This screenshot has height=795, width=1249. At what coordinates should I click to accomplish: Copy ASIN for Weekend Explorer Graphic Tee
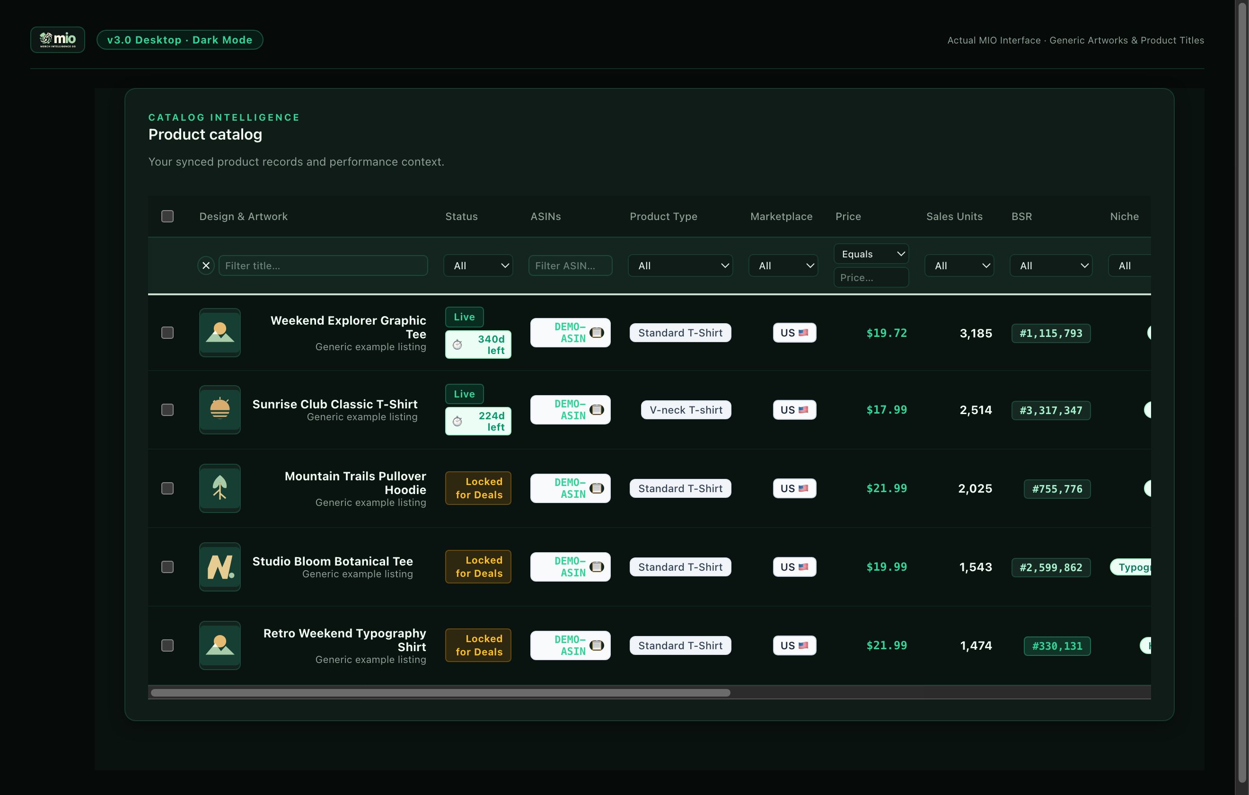point(597,333)
